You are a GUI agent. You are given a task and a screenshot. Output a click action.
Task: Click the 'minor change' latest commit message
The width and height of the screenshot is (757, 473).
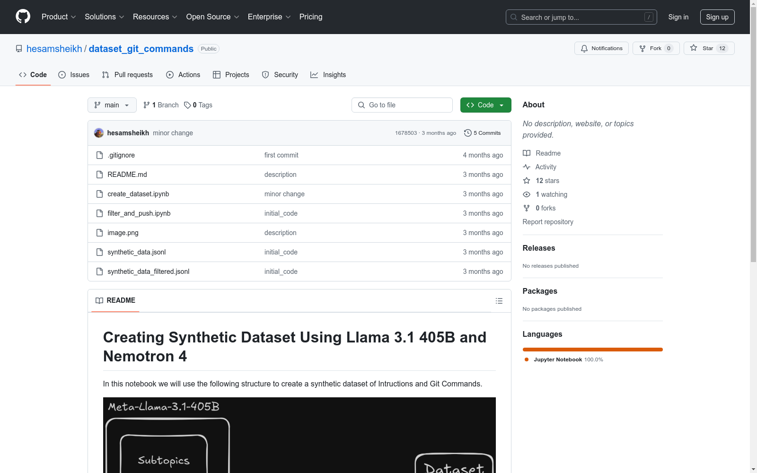173,133
